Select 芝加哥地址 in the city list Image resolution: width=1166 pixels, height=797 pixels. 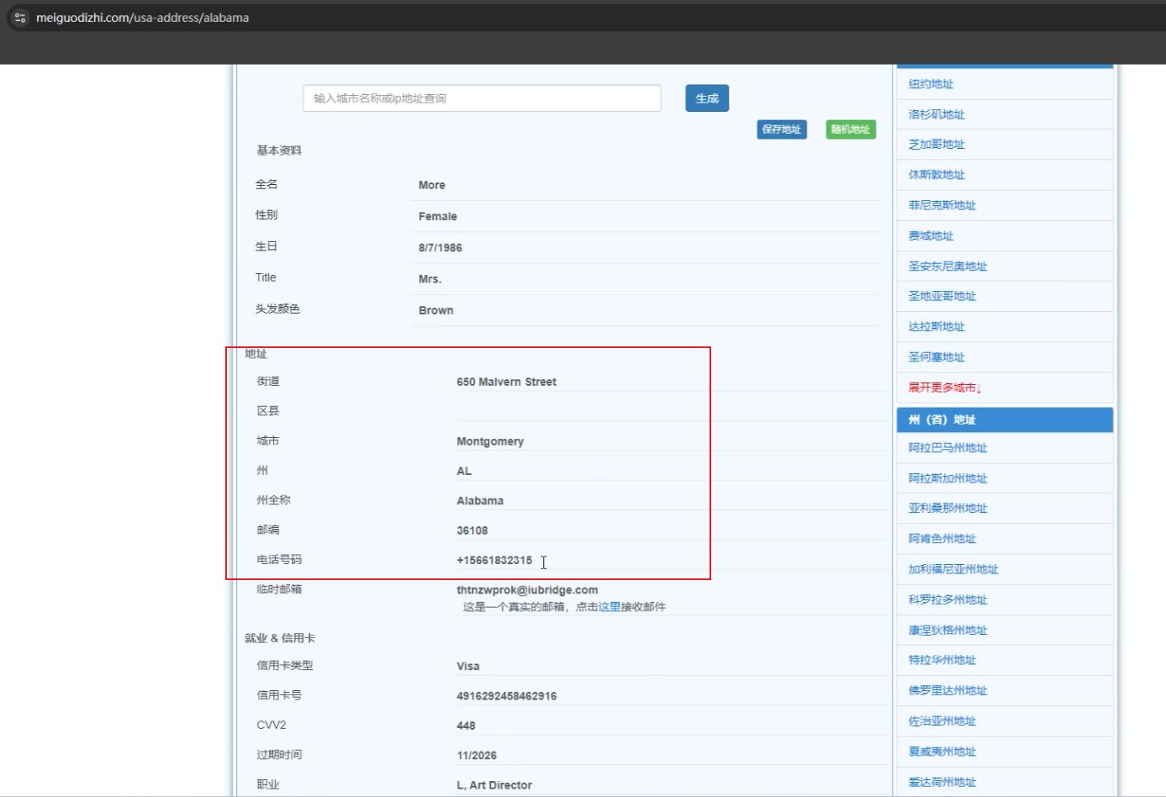pos(936,145)
